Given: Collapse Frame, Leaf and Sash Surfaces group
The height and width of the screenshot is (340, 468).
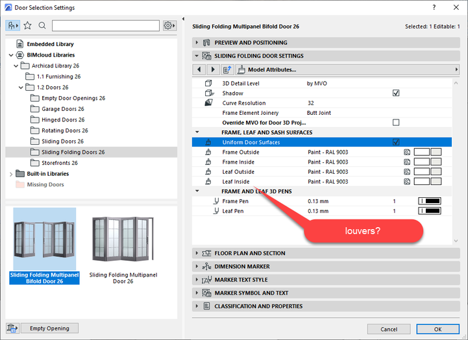Looking at the screenshot, I should point(197,132).
